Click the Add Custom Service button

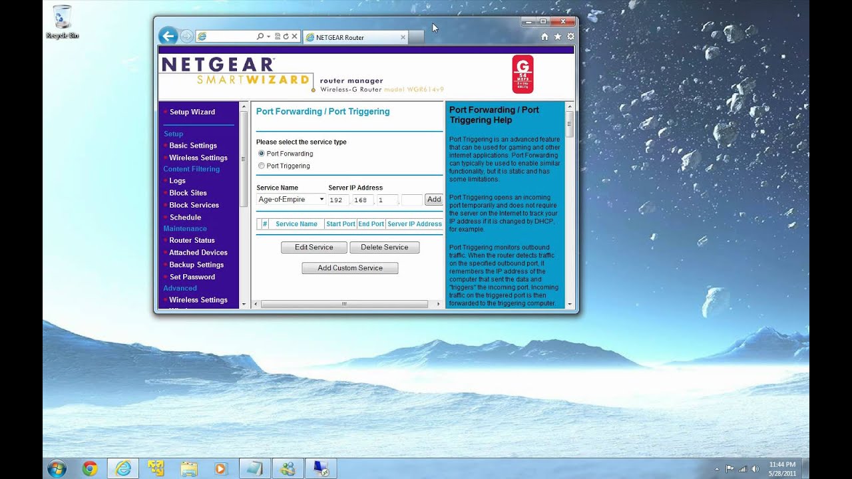[x=350, y=267]
